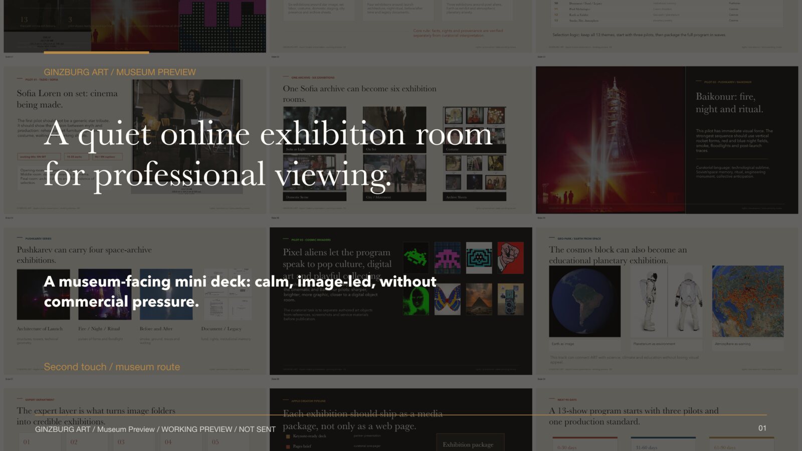The height and width of the screenshot is (451, 802).
Task: Click the cyan pixel alien image
Action: [479, 258]
